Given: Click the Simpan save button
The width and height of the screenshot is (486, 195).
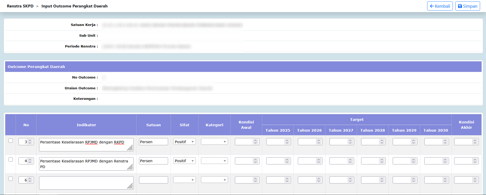Looking at the screenshot, I should pyautogui.click(x=467, y=6).
